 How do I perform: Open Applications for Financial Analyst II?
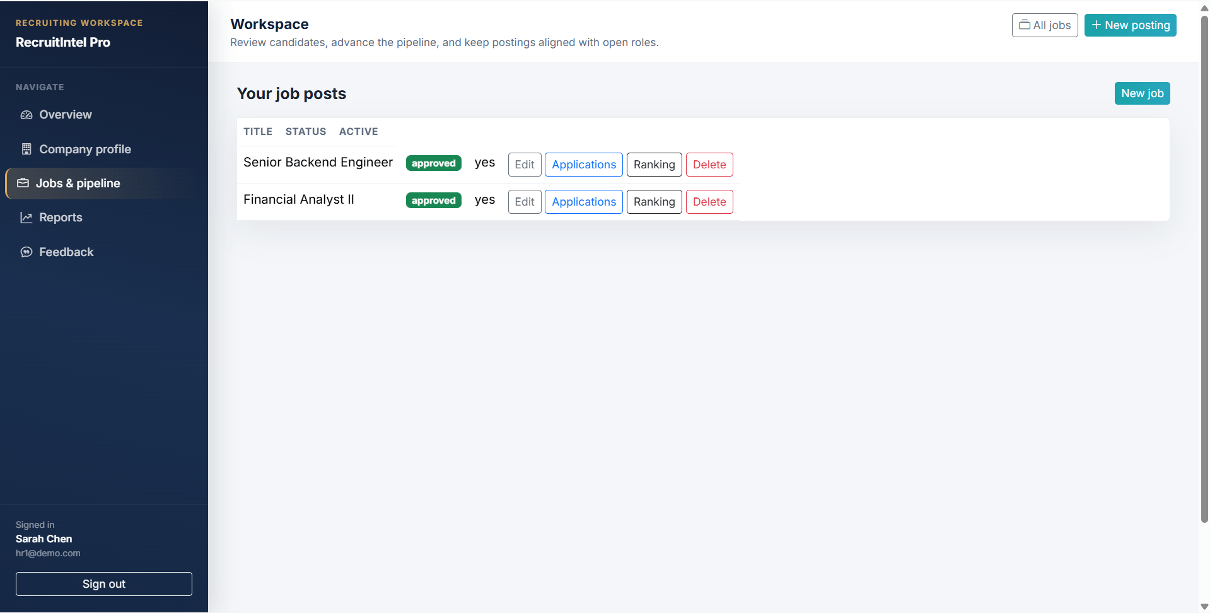click(x=584, y=202)
